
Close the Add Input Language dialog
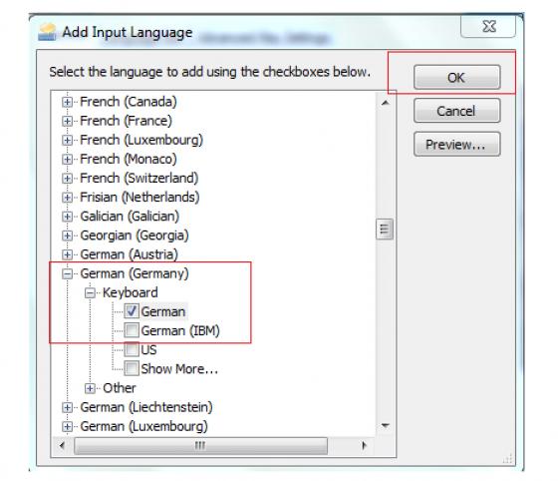[x=488, y=26]
